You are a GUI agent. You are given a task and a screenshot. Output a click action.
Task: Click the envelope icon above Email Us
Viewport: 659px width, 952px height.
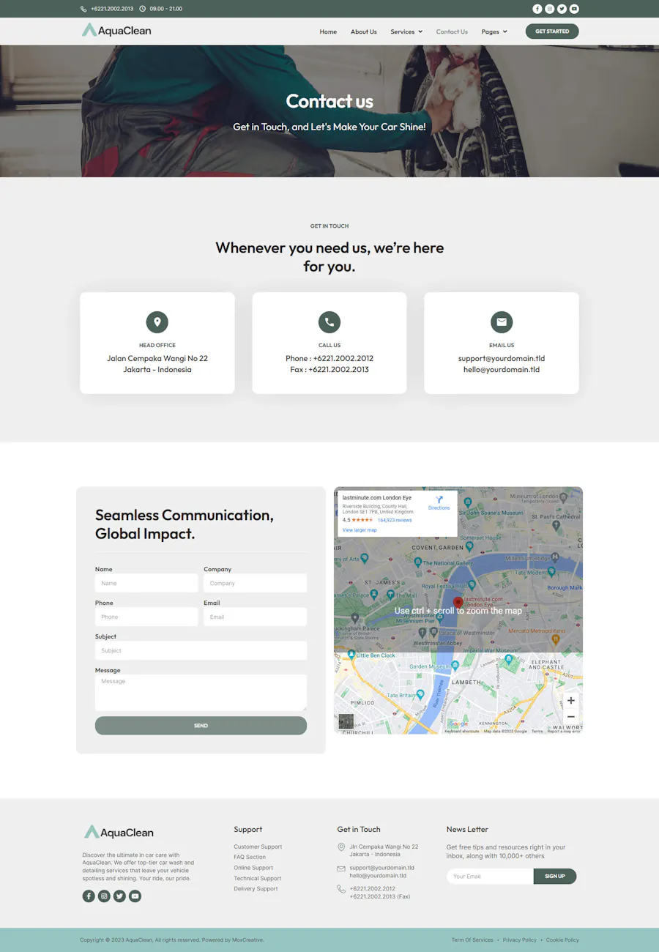(502, 321)
